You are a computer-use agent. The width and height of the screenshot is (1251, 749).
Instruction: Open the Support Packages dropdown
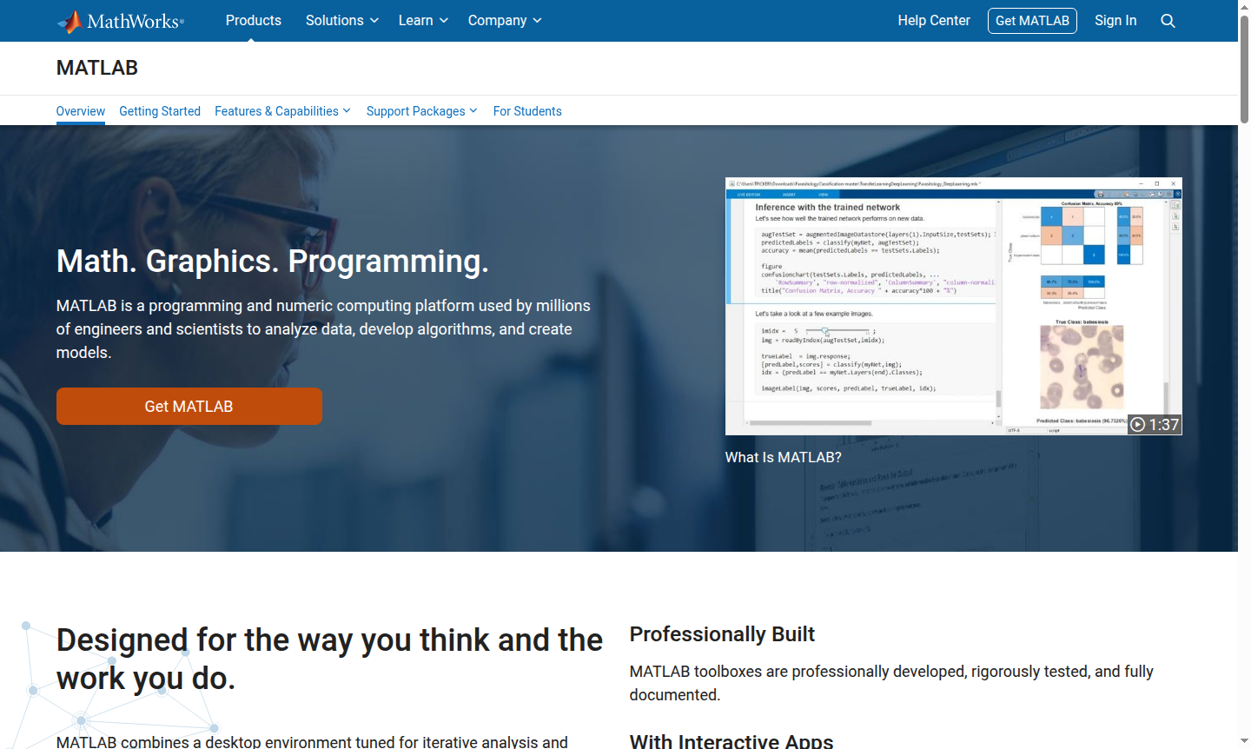(x=420, y=111)
